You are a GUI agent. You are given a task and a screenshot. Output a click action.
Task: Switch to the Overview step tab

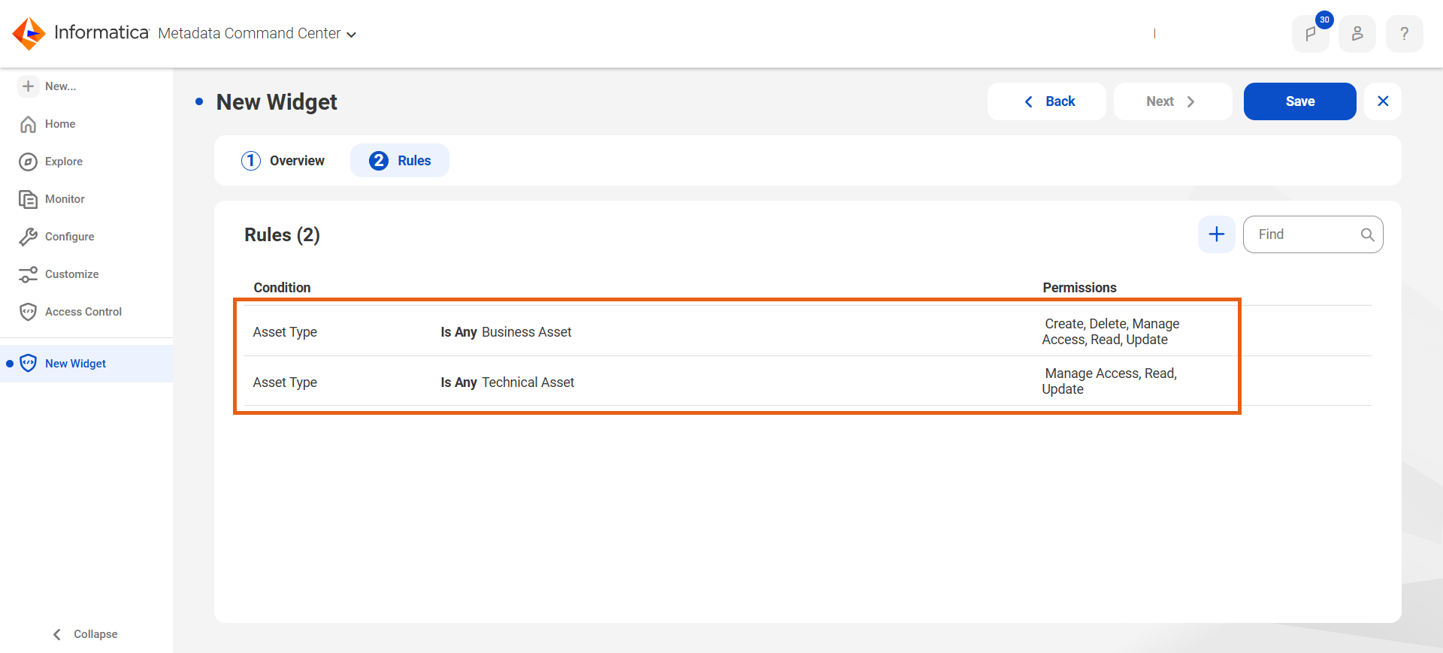[283, 161]
